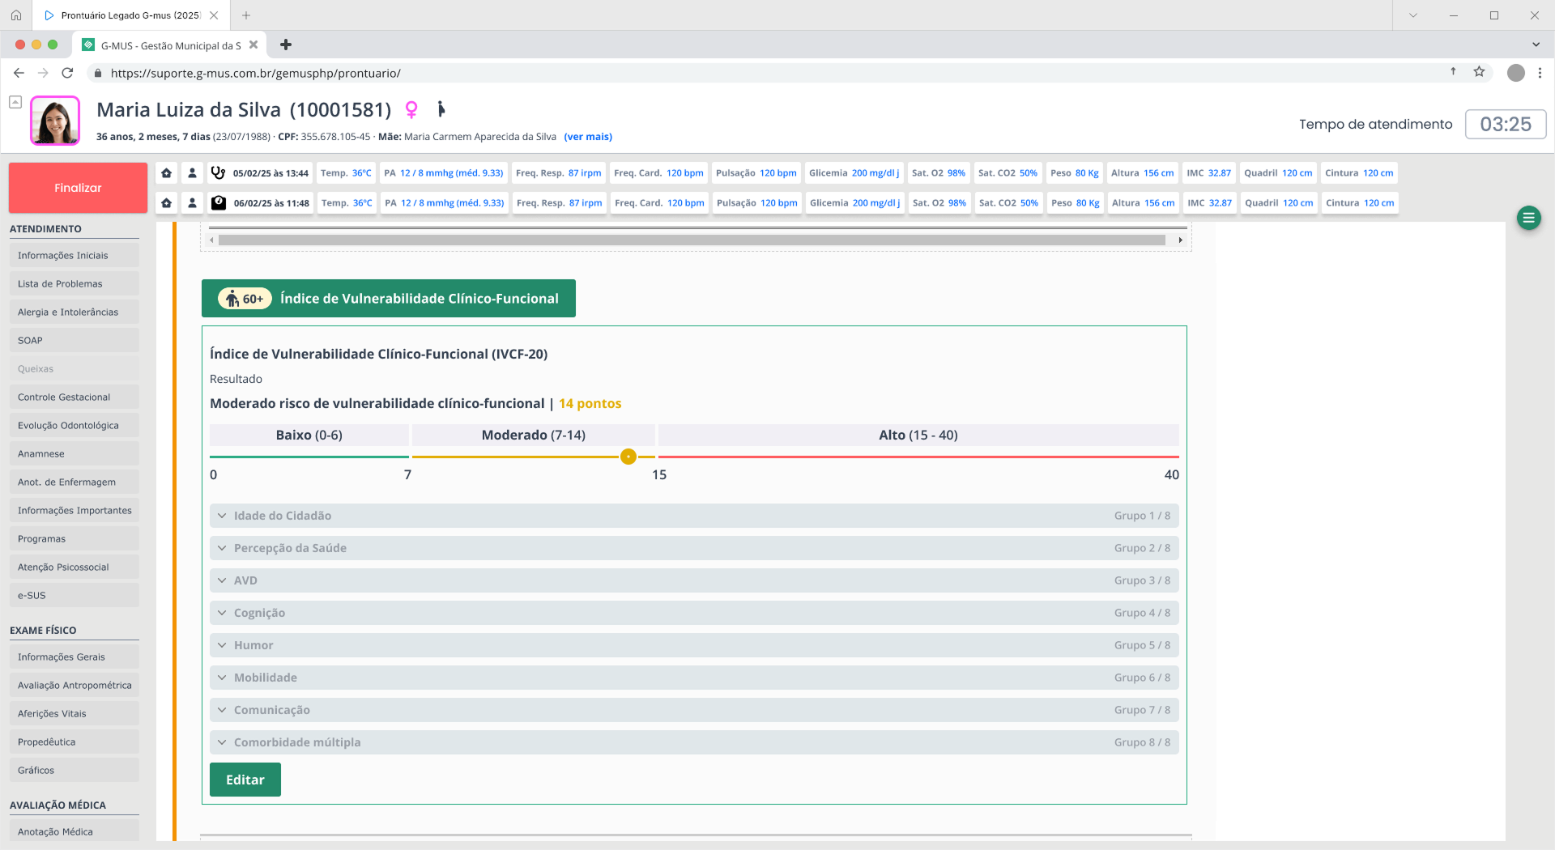Open e-SUS in the sidebar
This screenshot has height=850, width=1555.
75,595
